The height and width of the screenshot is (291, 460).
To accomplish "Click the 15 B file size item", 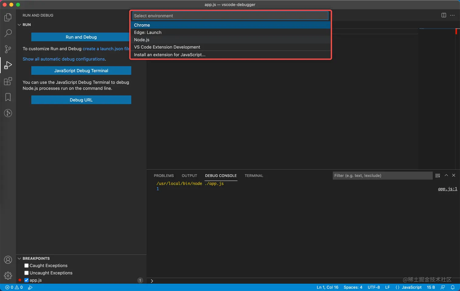I will pos(431,287).
